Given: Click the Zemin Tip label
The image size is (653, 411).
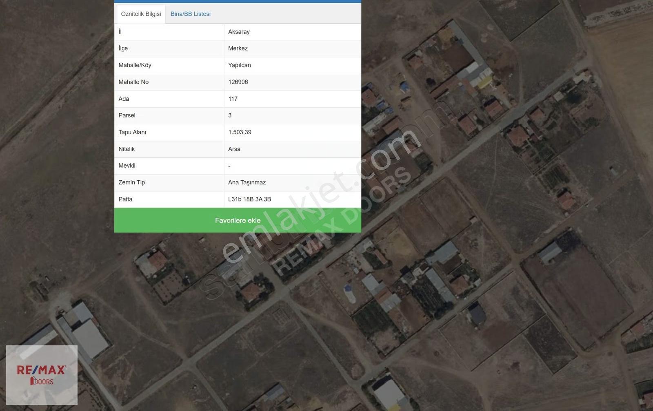Looking at the screenshot, I should point(131,182).
